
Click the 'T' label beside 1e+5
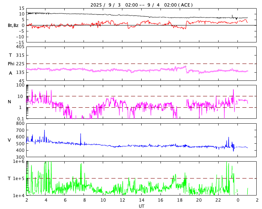pos(9,178)
